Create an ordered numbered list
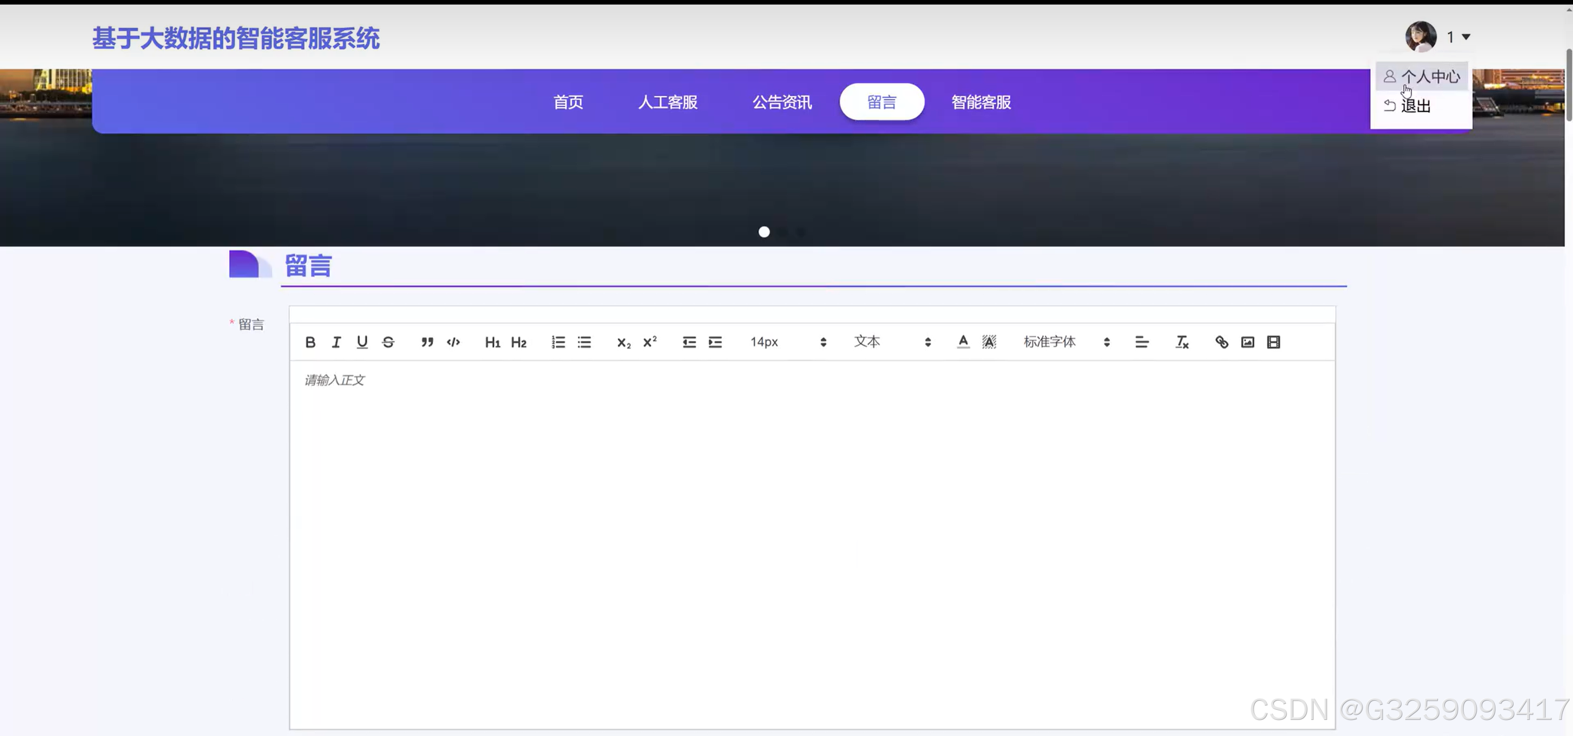 (558, 342)
